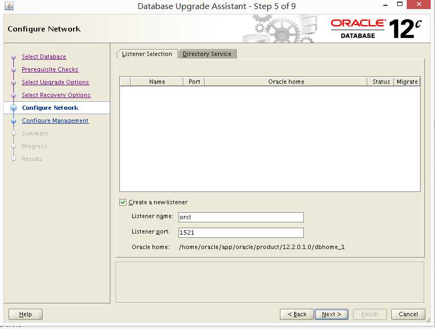Click the Port column header
435x329 pixels.
194,82
